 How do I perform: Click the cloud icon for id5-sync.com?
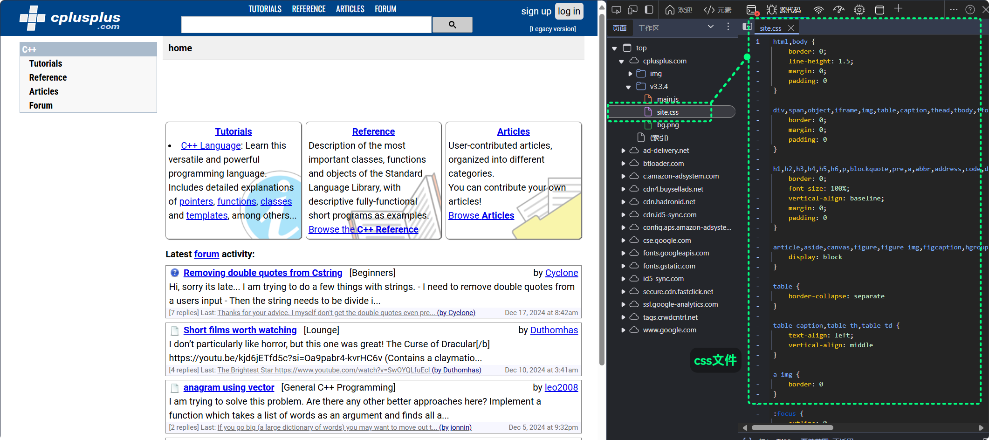coord(634,278)
